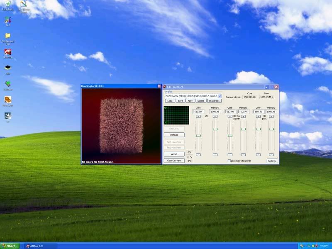This screenshot has height=249, width=332.
Task: Click the current Mem clock 1000.45 MHz
Action: coord(267,97)
